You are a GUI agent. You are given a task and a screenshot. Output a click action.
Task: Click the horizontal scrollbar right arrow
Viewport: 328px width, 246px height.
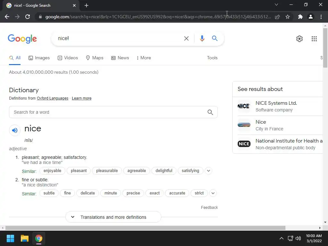tap(320, 228)
